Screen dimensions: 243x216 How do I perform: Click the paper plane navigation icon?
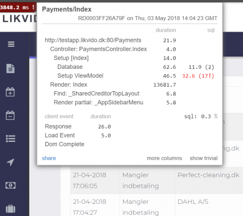[11, 162]
